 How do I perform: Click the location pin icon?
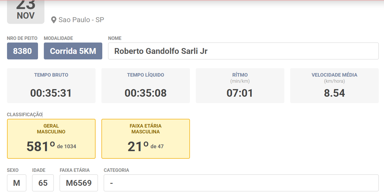point(53,20)
